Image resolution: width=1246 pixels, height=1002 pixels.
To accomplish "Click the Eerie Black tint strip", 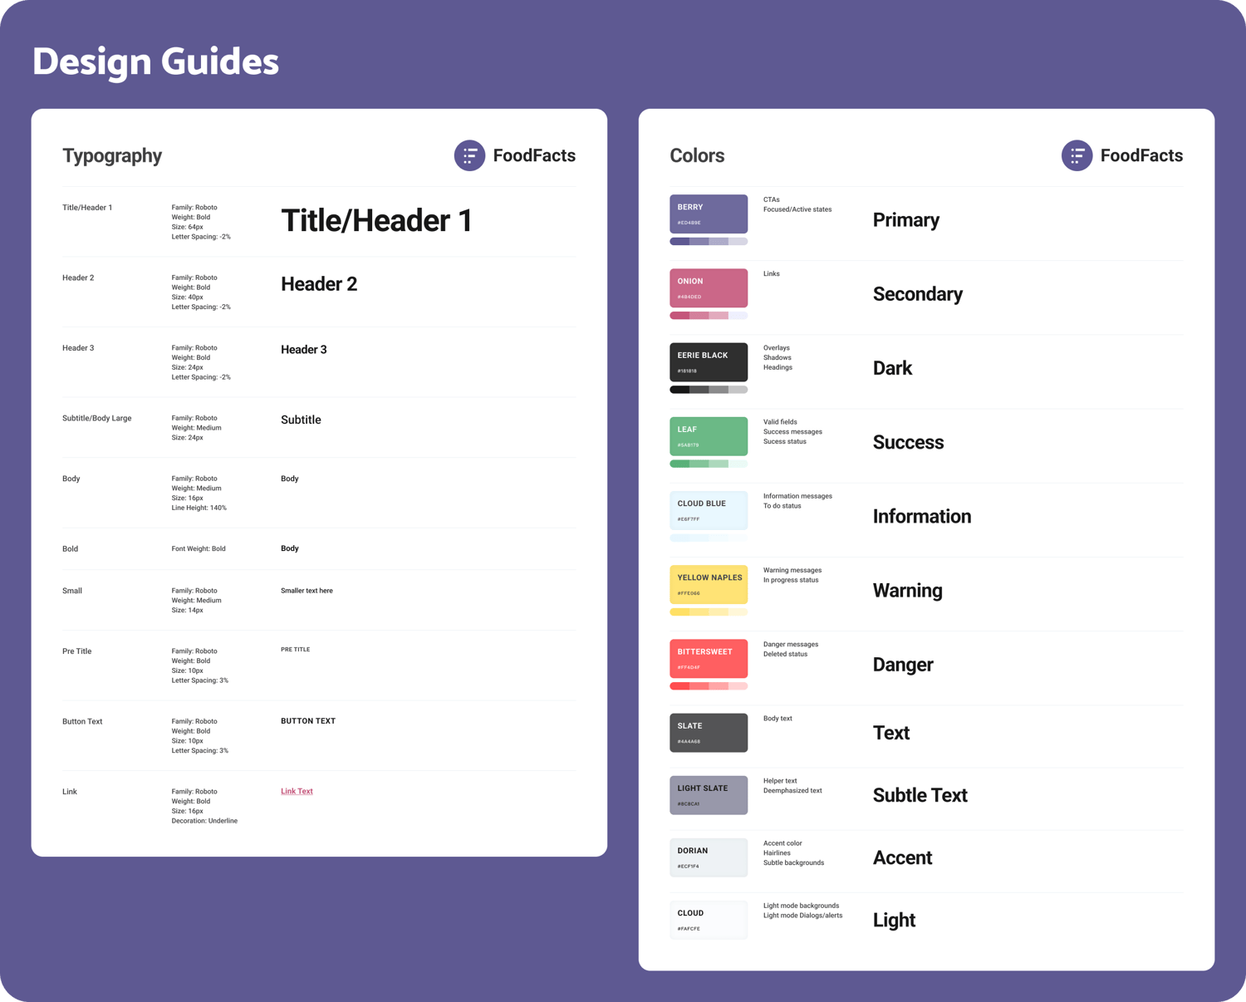I will pos(709,390).
